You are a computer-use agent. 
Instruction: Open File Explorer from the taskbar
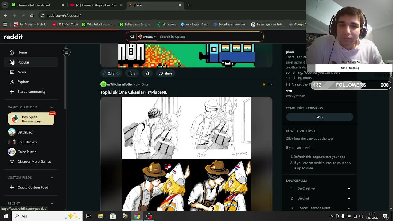pyautogui.click(x=101, y=216)
